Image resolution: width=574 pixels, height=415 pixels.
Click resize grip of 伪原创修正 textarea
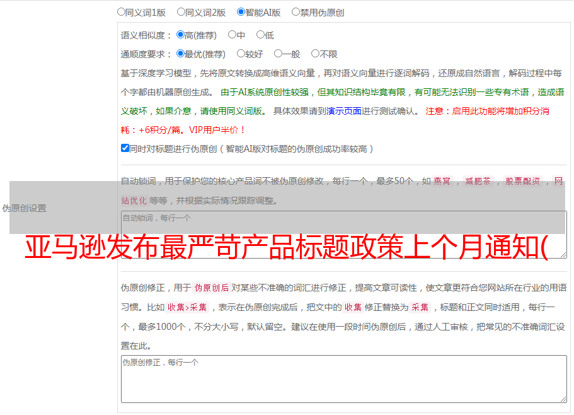coord(563,400)
